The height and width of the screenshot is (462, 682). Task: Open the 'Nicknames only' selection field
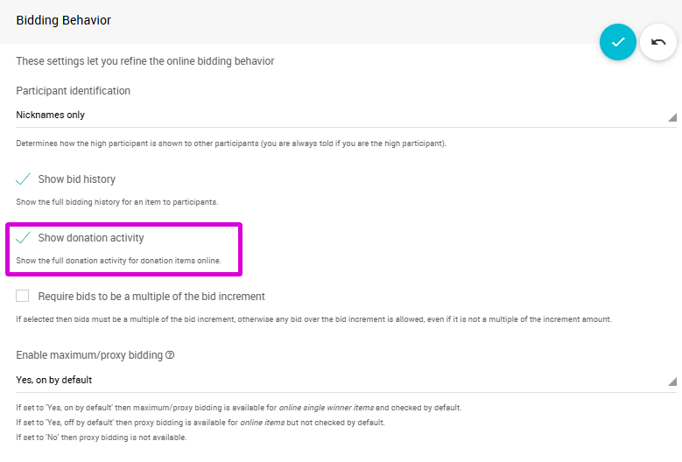333,115
